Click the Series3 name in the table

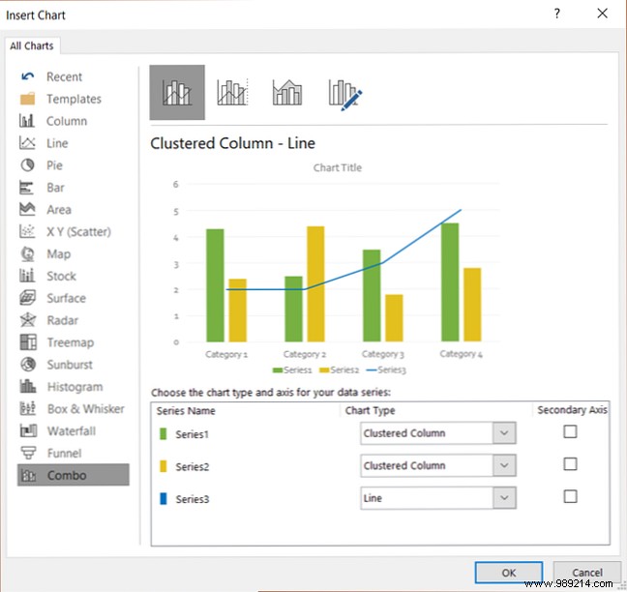[x=193, y=499]
